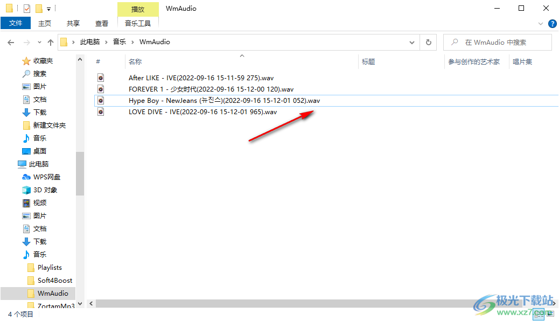
Task: Click the horizontal scrollbar track in file list
Action: [x=323, y=304]
